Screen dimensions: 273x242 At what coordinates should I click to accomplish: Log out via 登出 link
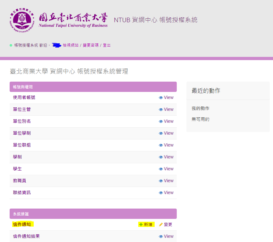[107, 45]
